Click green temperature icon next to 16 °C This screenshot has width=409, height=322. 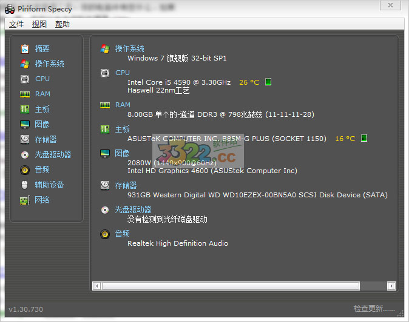(364, 138)
